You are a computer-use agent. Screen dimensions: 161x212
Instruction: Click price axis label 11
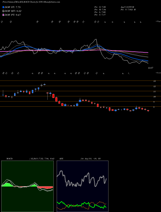[154, 92]
